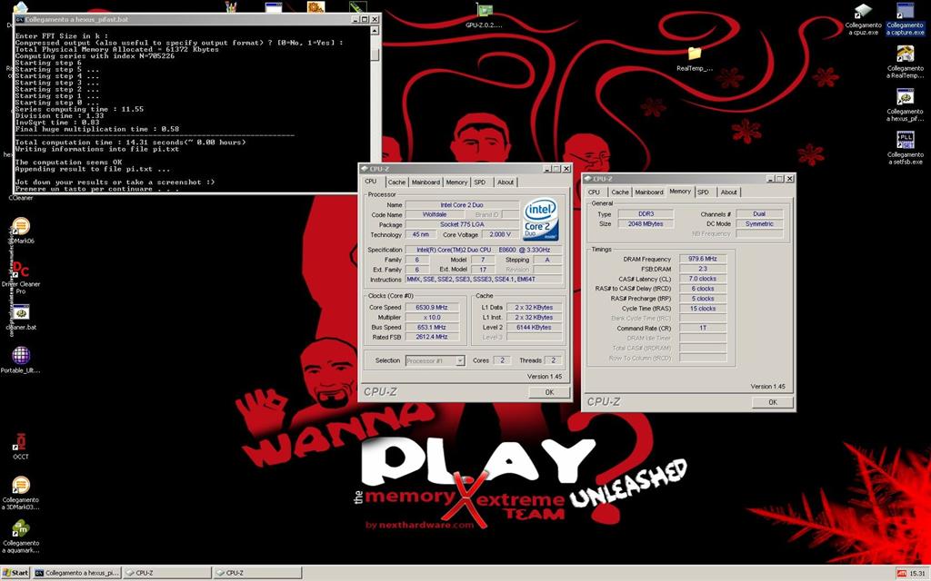Click the Bus Speed 653.1 MHz field
This screenshot has width=931, height=581.
coord(432,327)
